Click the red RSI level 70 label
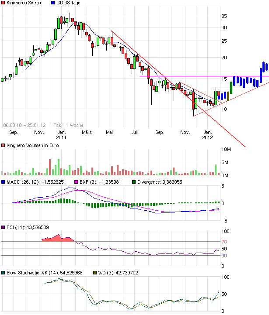The height and width of the screenshot is (315, 269). pos(224,242)
